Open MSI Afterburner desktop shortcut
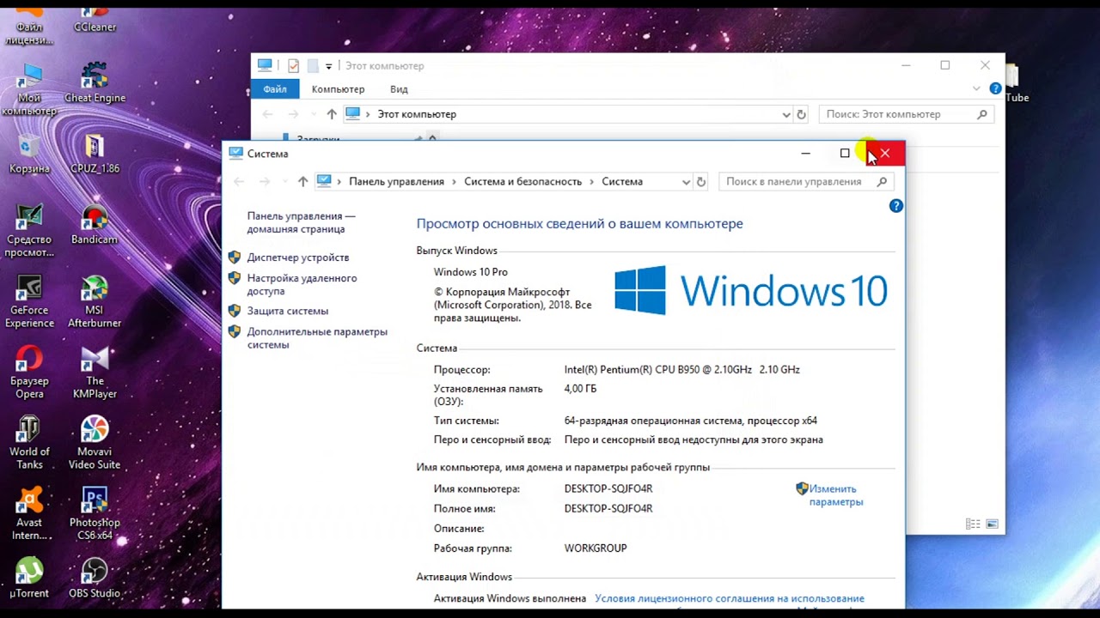This screenshot has height=618, width=1100. [x=95, y=301]
